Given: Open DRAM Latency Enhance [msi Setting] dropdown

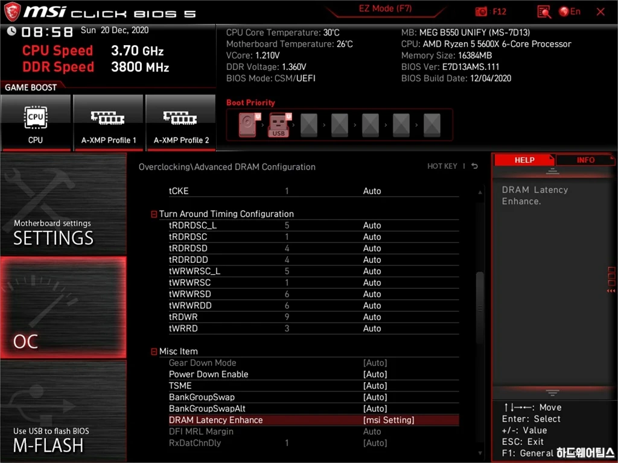Looking at the screenshot, I should click(x=389, y=420).
